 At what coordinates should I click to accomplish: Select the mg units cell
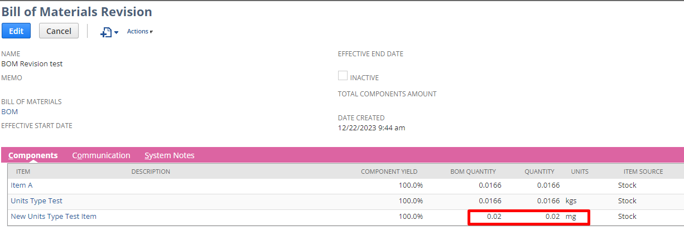(571, 217)
